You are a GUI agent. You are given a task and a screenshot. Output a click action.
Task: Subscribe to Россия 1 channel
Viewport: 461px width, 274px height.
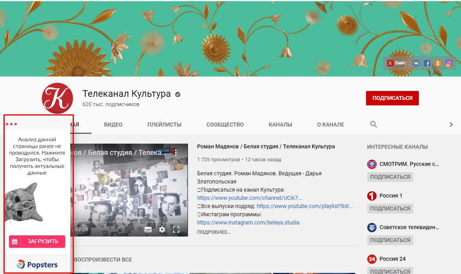pos(390,208)
